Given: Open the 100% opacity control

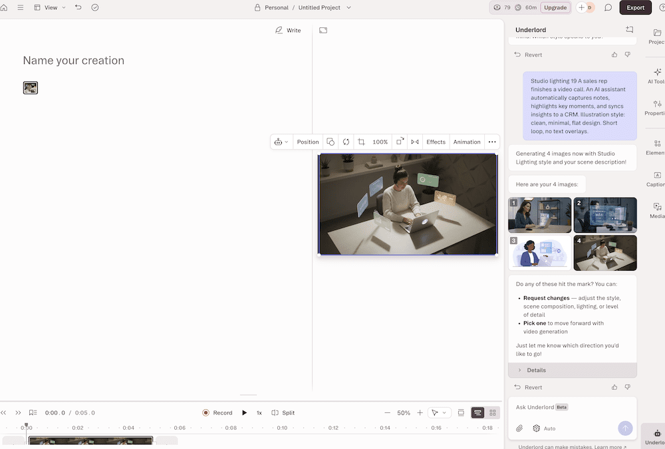Looking at the screenshot, I should 380,142.
